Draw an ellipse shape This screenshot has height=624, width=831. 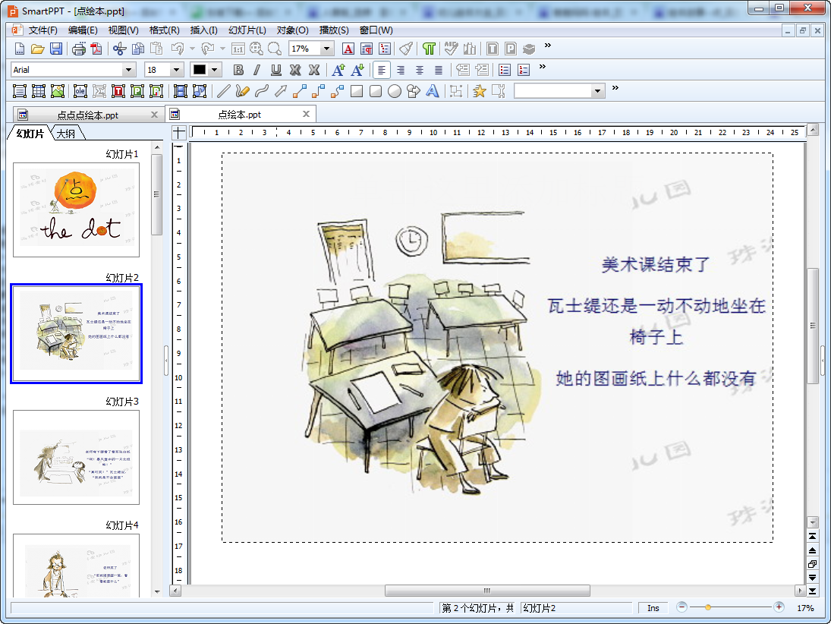coord(395,91)
